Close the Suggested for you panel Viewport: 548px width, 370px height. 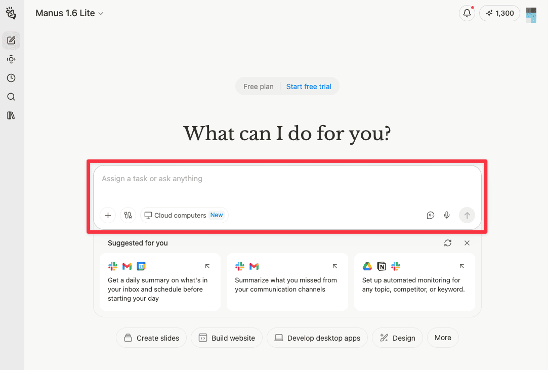467,243
